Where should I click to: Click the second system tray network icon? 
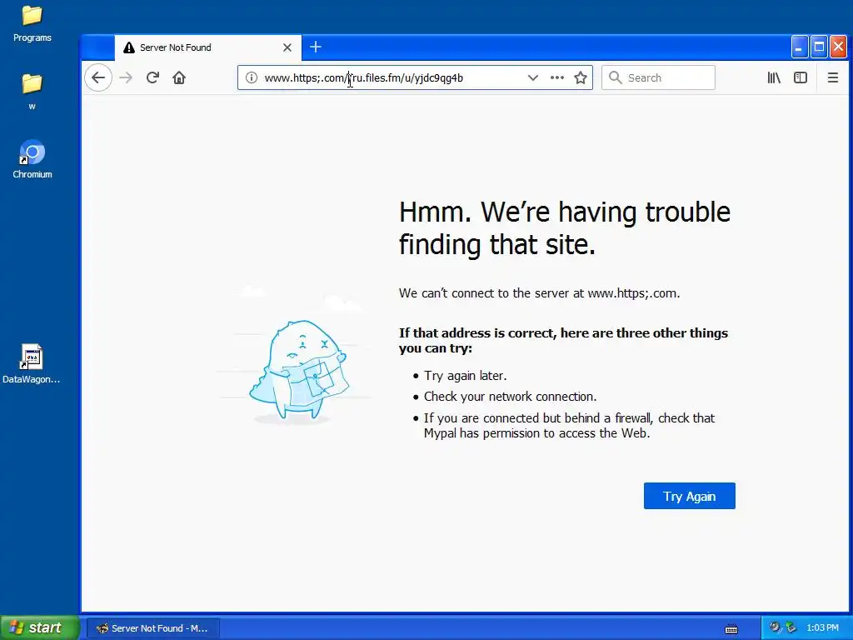pyautogui.click(x=791, y=627)
